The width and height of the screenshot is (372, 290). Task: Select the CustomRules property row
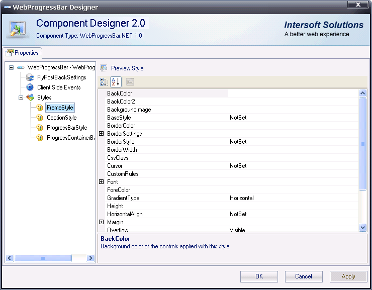[x=232, y=174]
